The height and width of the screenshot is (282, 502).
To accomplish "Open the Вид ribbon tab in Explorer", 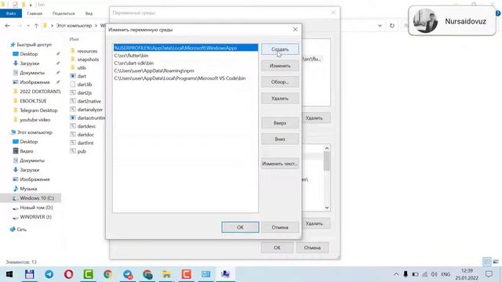I will [89, 13].
